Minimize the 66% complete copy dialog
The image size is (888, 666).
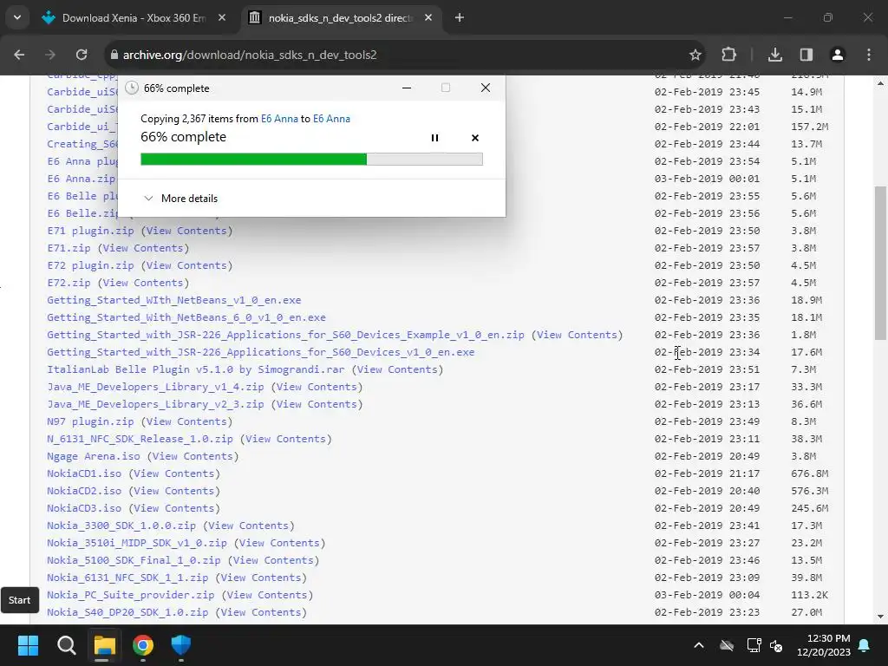pos(407,88)
